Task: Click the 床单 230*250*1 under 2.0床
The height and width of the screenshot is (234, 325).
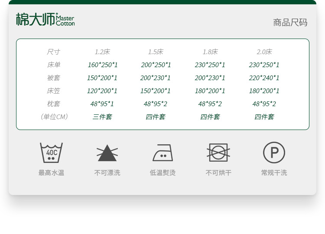Action: coord(264,65)
